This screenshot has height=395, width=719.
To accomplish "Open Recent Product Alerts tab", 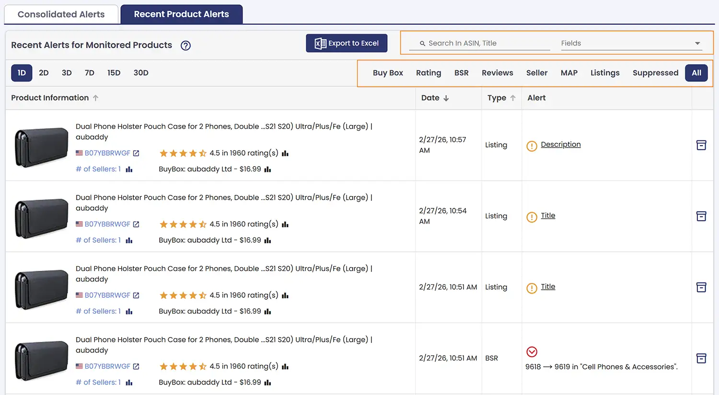I will [181, 14].
